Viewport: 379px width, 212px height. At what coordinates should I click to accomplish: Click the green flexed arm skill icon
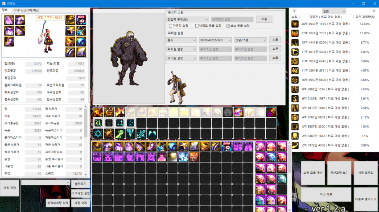coord(119,133)
